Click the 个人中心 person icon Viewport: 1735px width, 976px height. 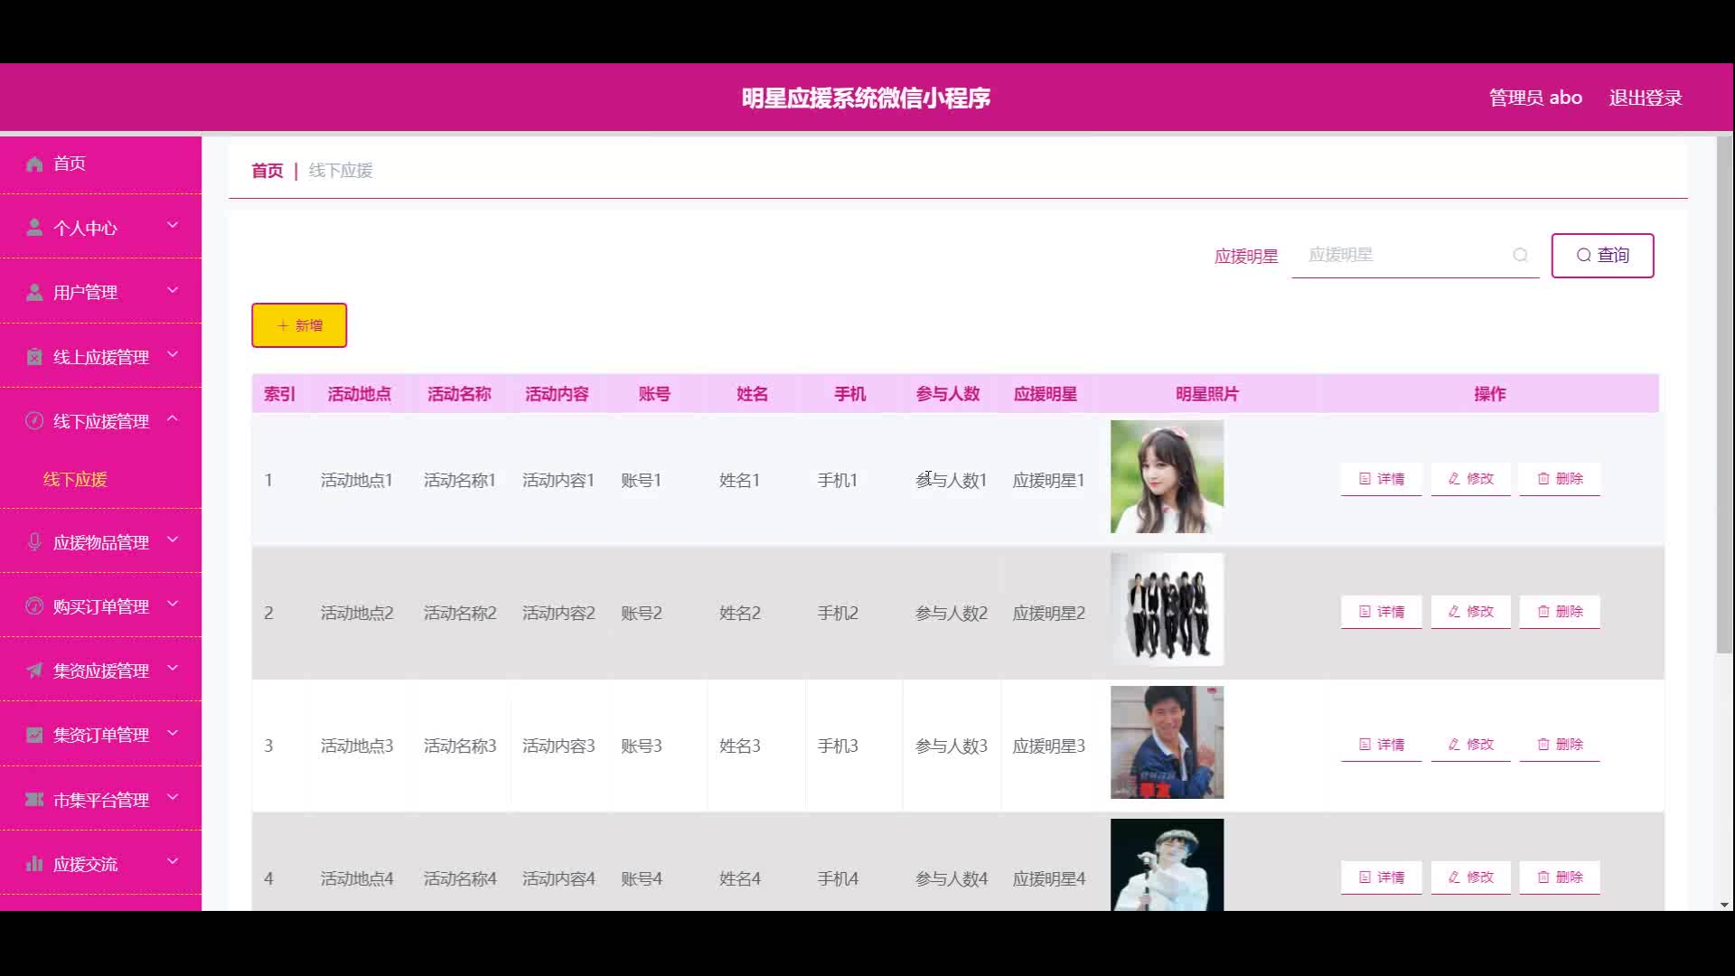(x=34, y=228)
